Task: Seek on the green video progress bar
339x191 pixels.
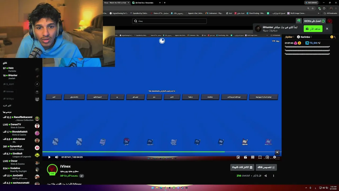Action: coord(162,152)
